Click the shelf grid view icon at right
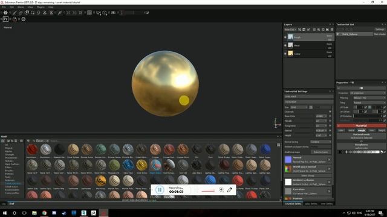Viewport: 387px width, 217px height. (278, 145)
